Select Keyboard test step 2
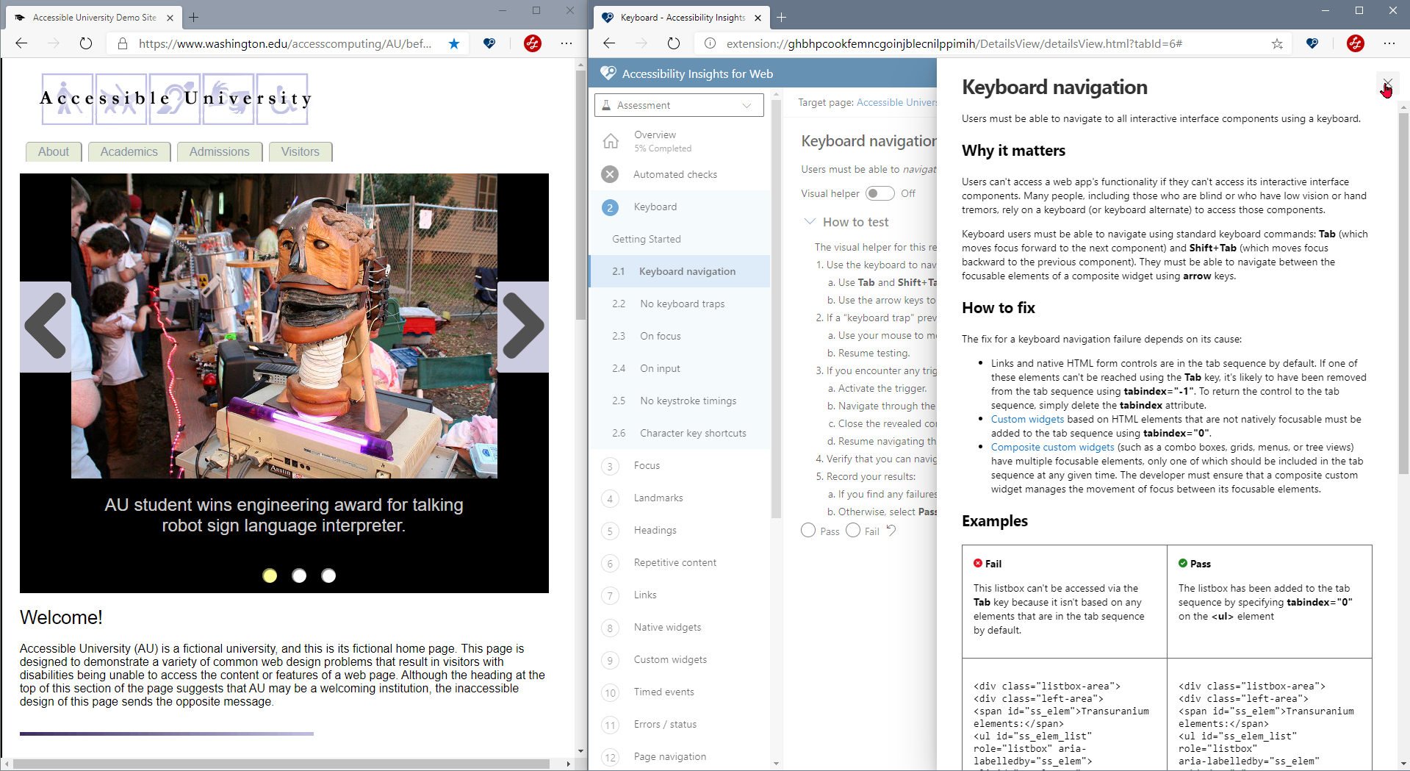This screenshot has width=1410, height=771. (x=655, y=207)
